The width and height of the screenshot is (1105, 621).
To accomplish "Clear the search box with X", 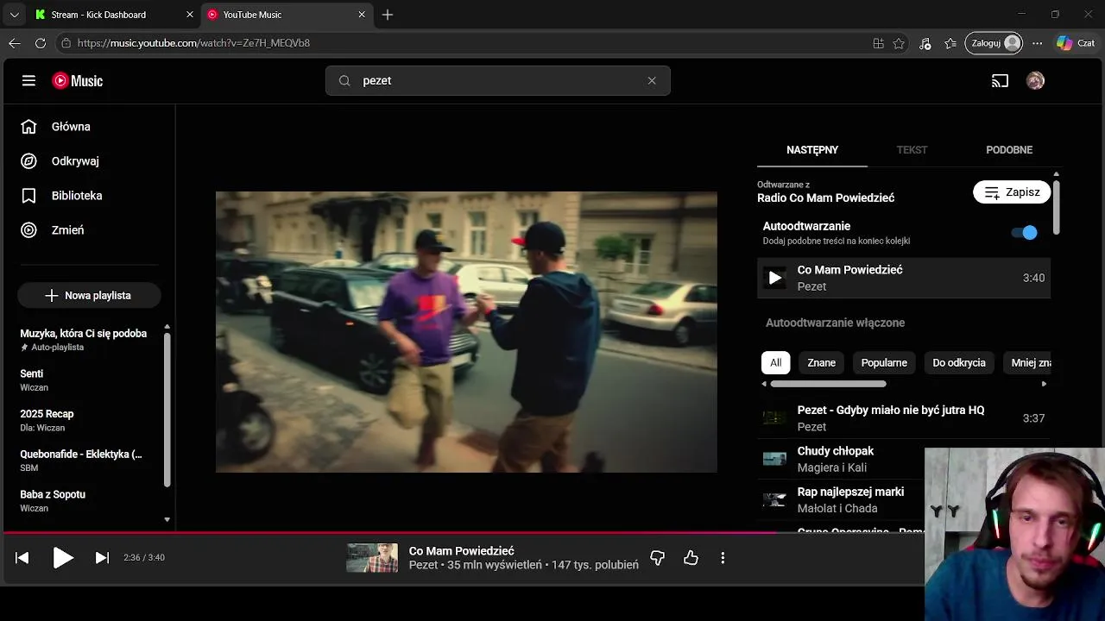I will click(x=652, y=80).
